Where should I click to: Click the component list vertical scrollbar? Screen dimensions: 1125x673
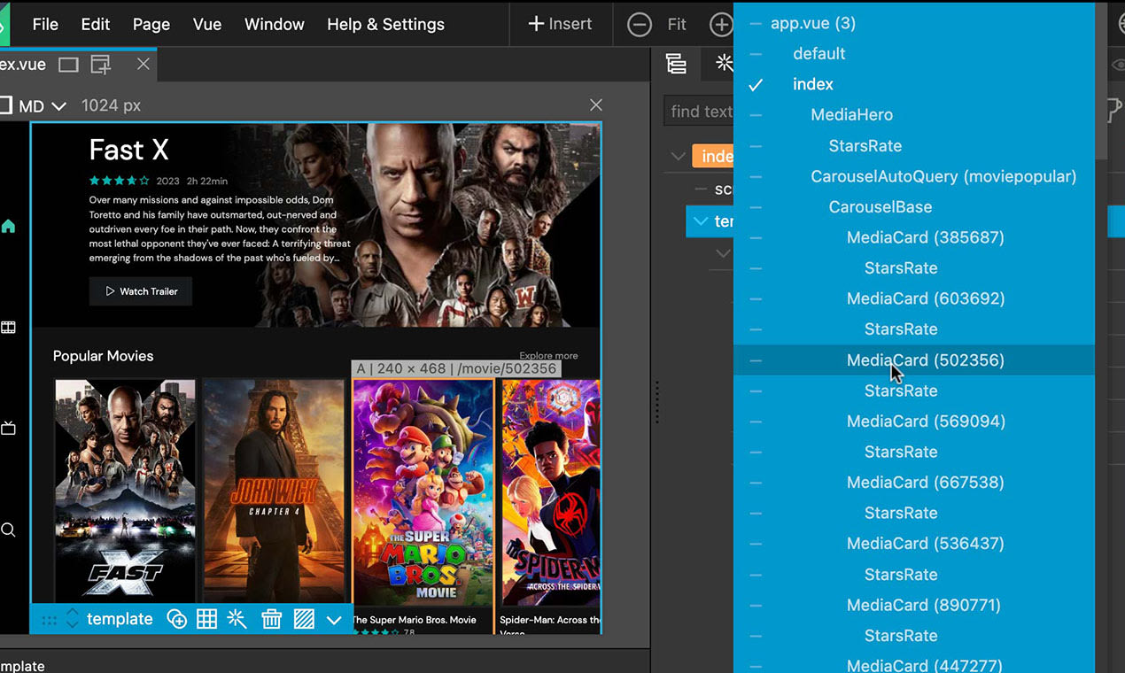(1101, 80)
